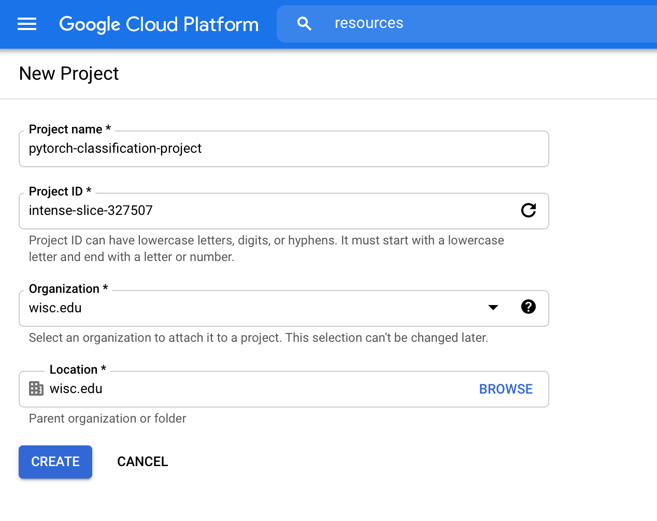Image resolution: width=657 pixels, height=521 pixels.
Task: Open the Organization help question-mark icon
Action: 528,307
